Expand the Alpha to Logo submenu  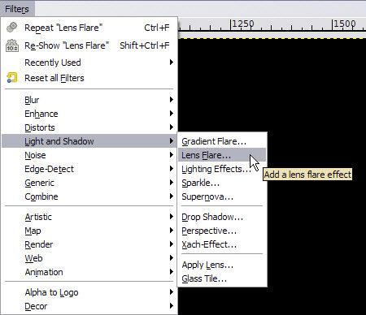tap(89, 292)
